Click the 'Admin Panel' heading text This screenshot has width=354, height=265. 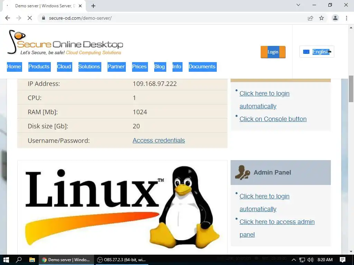(x=272, y=173)
